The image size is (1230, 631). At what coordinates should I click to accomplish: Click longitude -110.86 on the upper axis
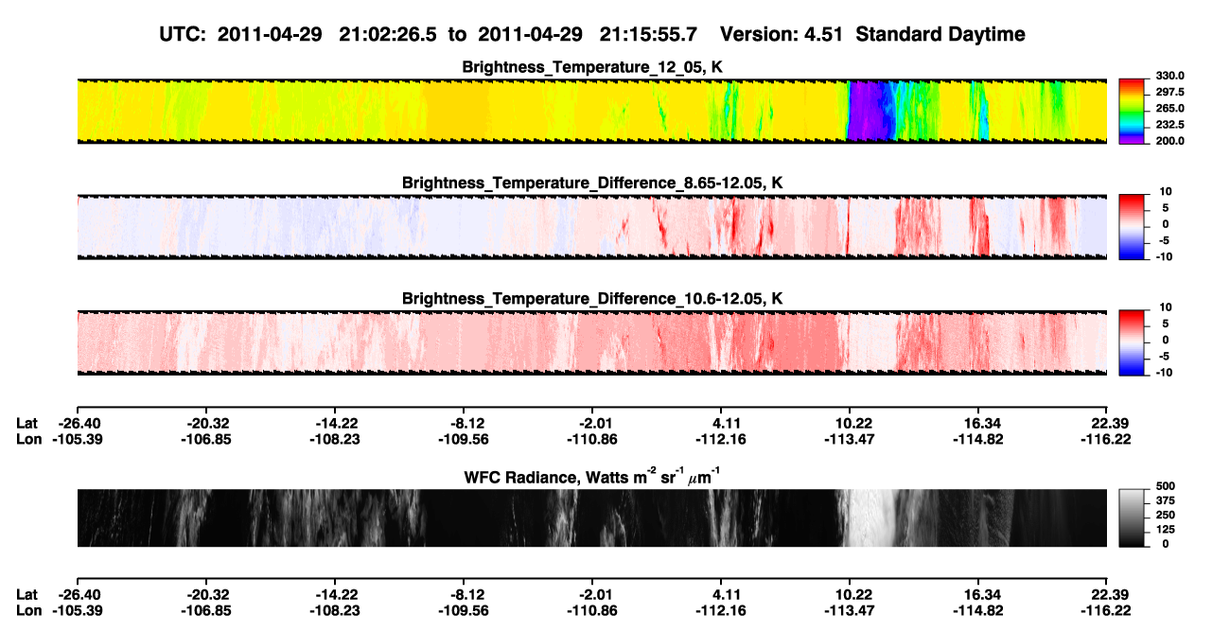pos(592,440)
